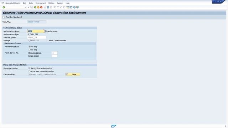
Task: Click the Generate Shortcut icon
Action: 71,7
